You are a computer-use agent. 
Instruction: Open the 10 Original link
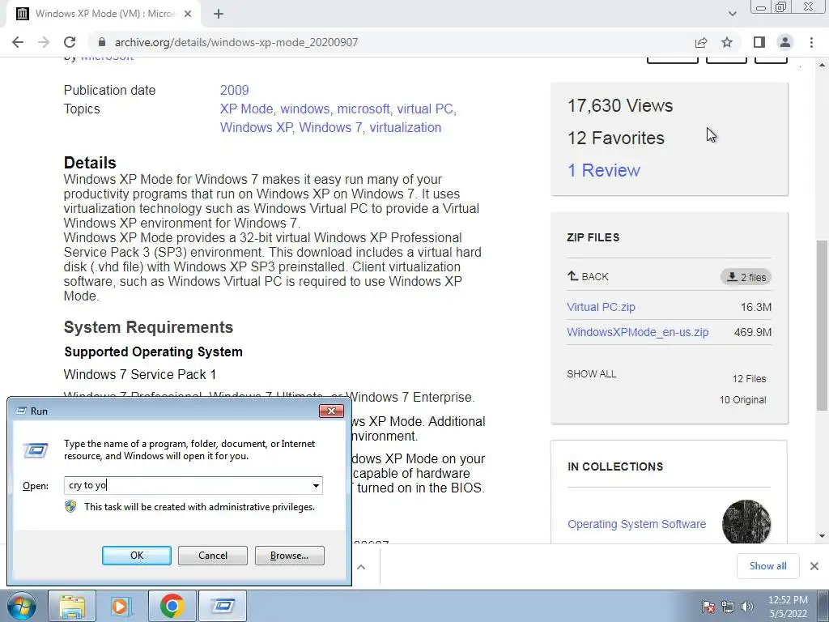[x=743, y=400]
